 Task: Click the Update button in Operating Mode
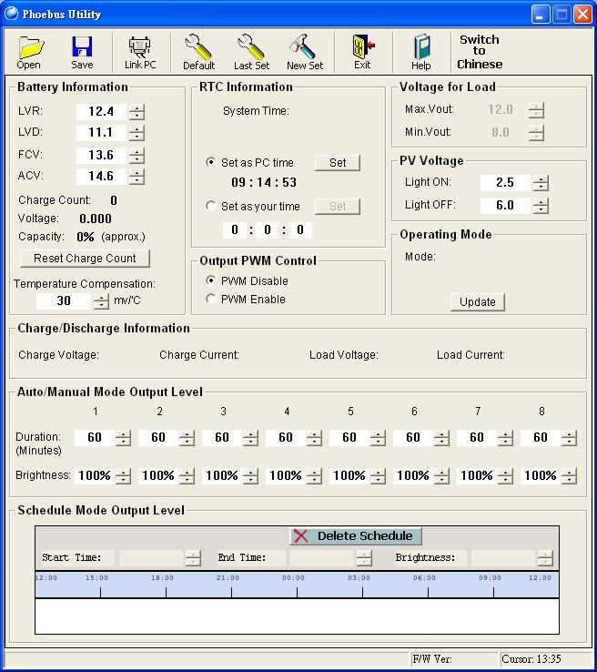(477, 301)
